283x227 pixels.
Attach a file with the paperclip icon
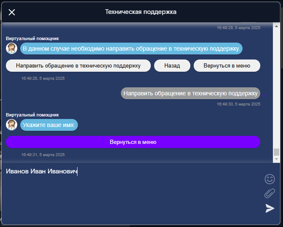click(270, 193)
